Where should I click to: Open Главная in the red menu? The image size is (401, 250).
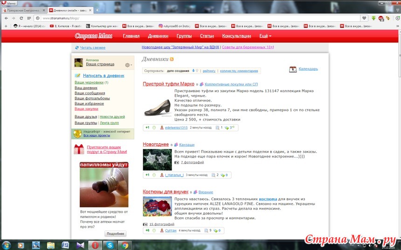click(131, 36)
